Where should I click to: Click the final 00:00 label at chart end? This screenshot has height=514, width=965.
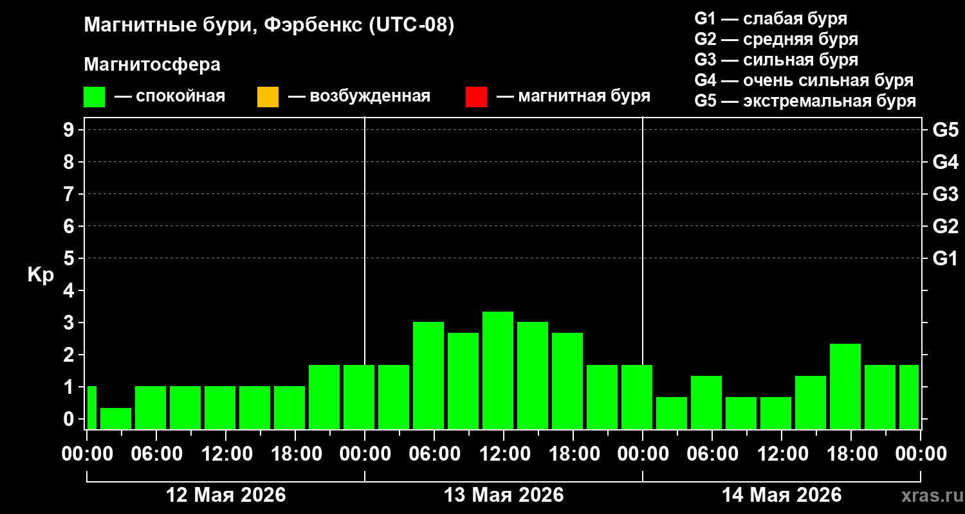[x=920, y=454]
